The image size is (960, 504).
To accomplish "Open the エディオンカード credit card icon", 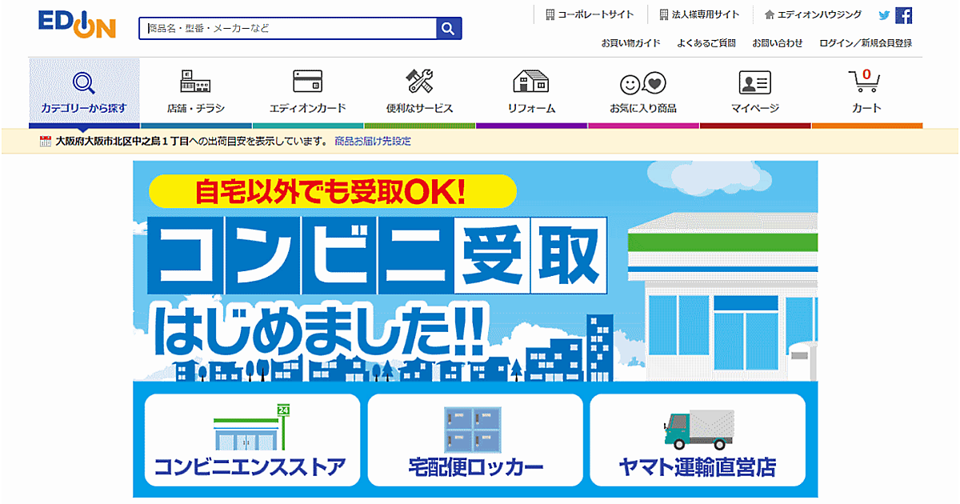I will (307, 83).
